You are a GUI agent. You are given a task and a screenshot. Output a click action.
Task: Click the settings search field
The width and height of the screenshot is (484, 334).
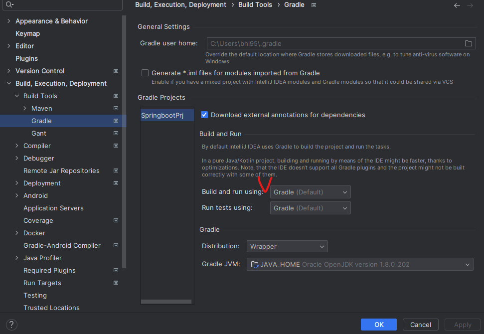tap(62, 4)
